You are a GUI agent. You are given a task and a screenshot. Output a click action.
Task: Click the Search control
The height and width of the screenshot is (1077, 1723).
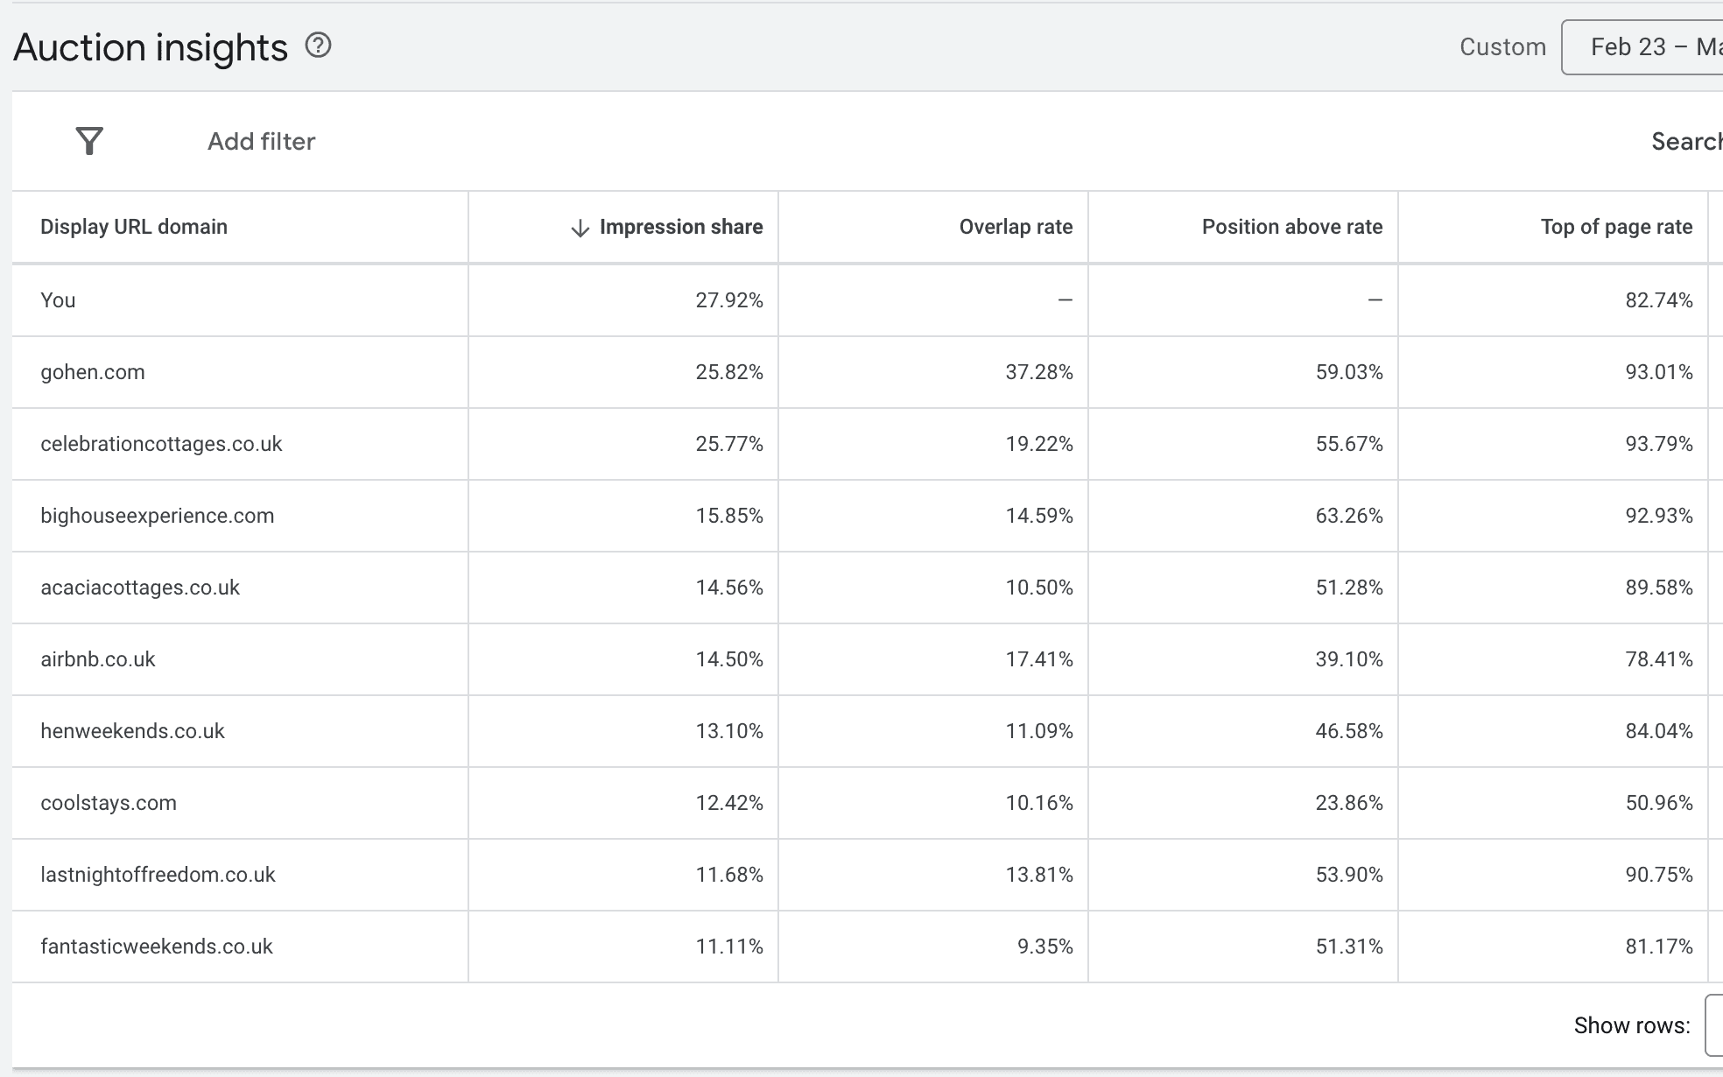(x=1686, y=141)
